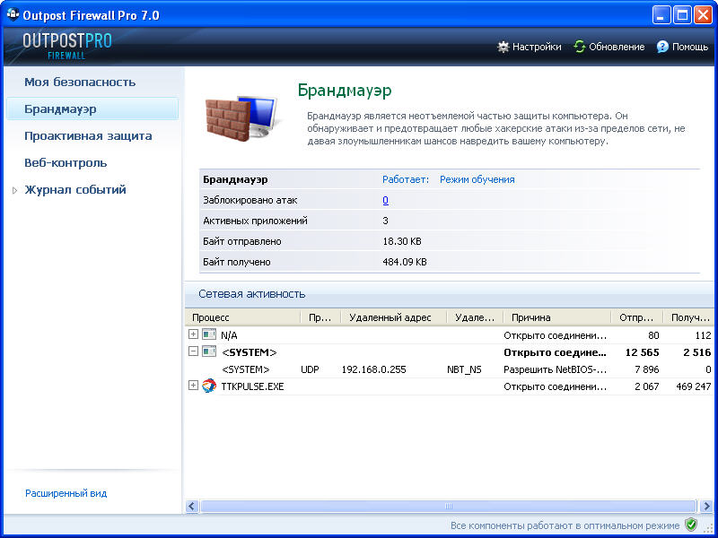Click the 12 565 sent bytes value
Screen dimensions: 718x538
(642, 352)
